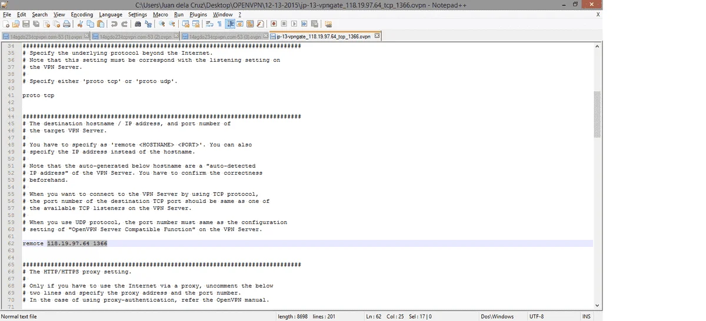Click line number 62 in the margin
The width and height of the screenshot is (706, 321).
point(11,243)
